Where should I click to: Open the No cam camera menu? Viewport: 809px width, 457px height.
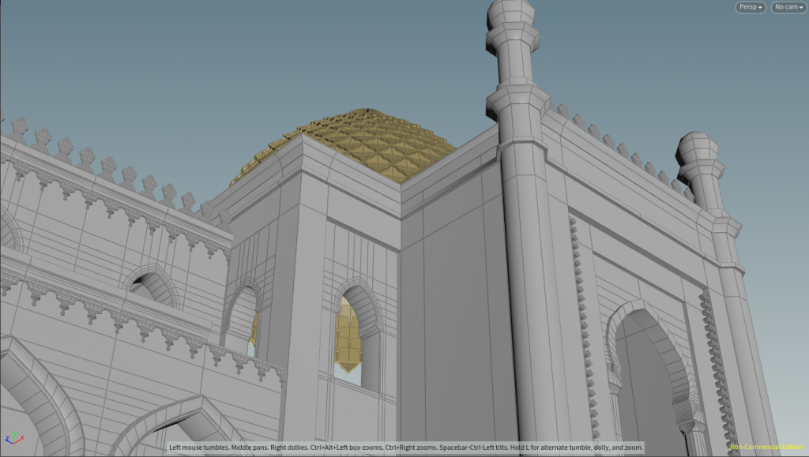(x=788, y=7)
